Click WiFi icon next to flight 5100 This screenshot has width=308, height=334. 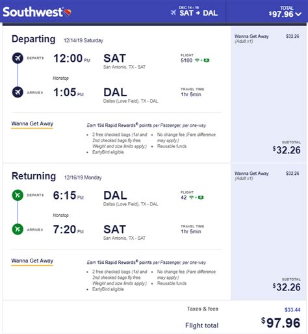coord(197,60)
